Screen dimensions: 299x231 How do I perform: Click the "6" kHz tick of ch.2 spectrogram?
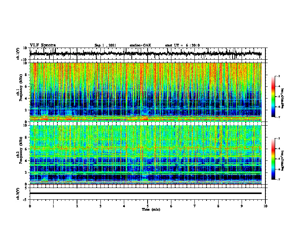26,149
